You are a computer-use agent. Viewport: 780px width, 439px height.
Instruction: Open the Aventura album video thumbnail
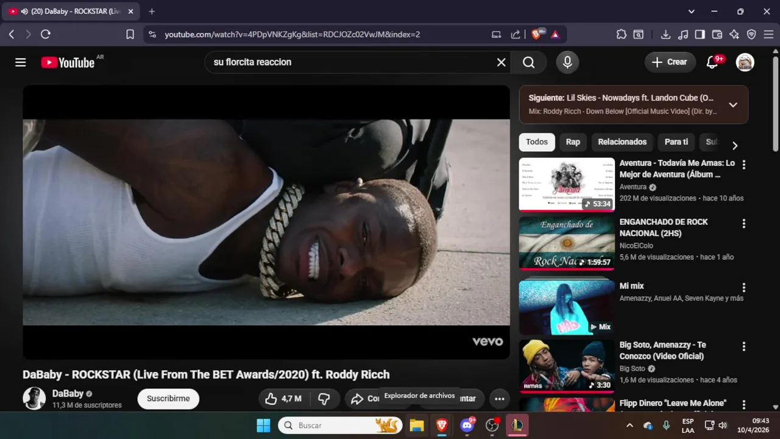pyautogui.click(x=567, y=184)
